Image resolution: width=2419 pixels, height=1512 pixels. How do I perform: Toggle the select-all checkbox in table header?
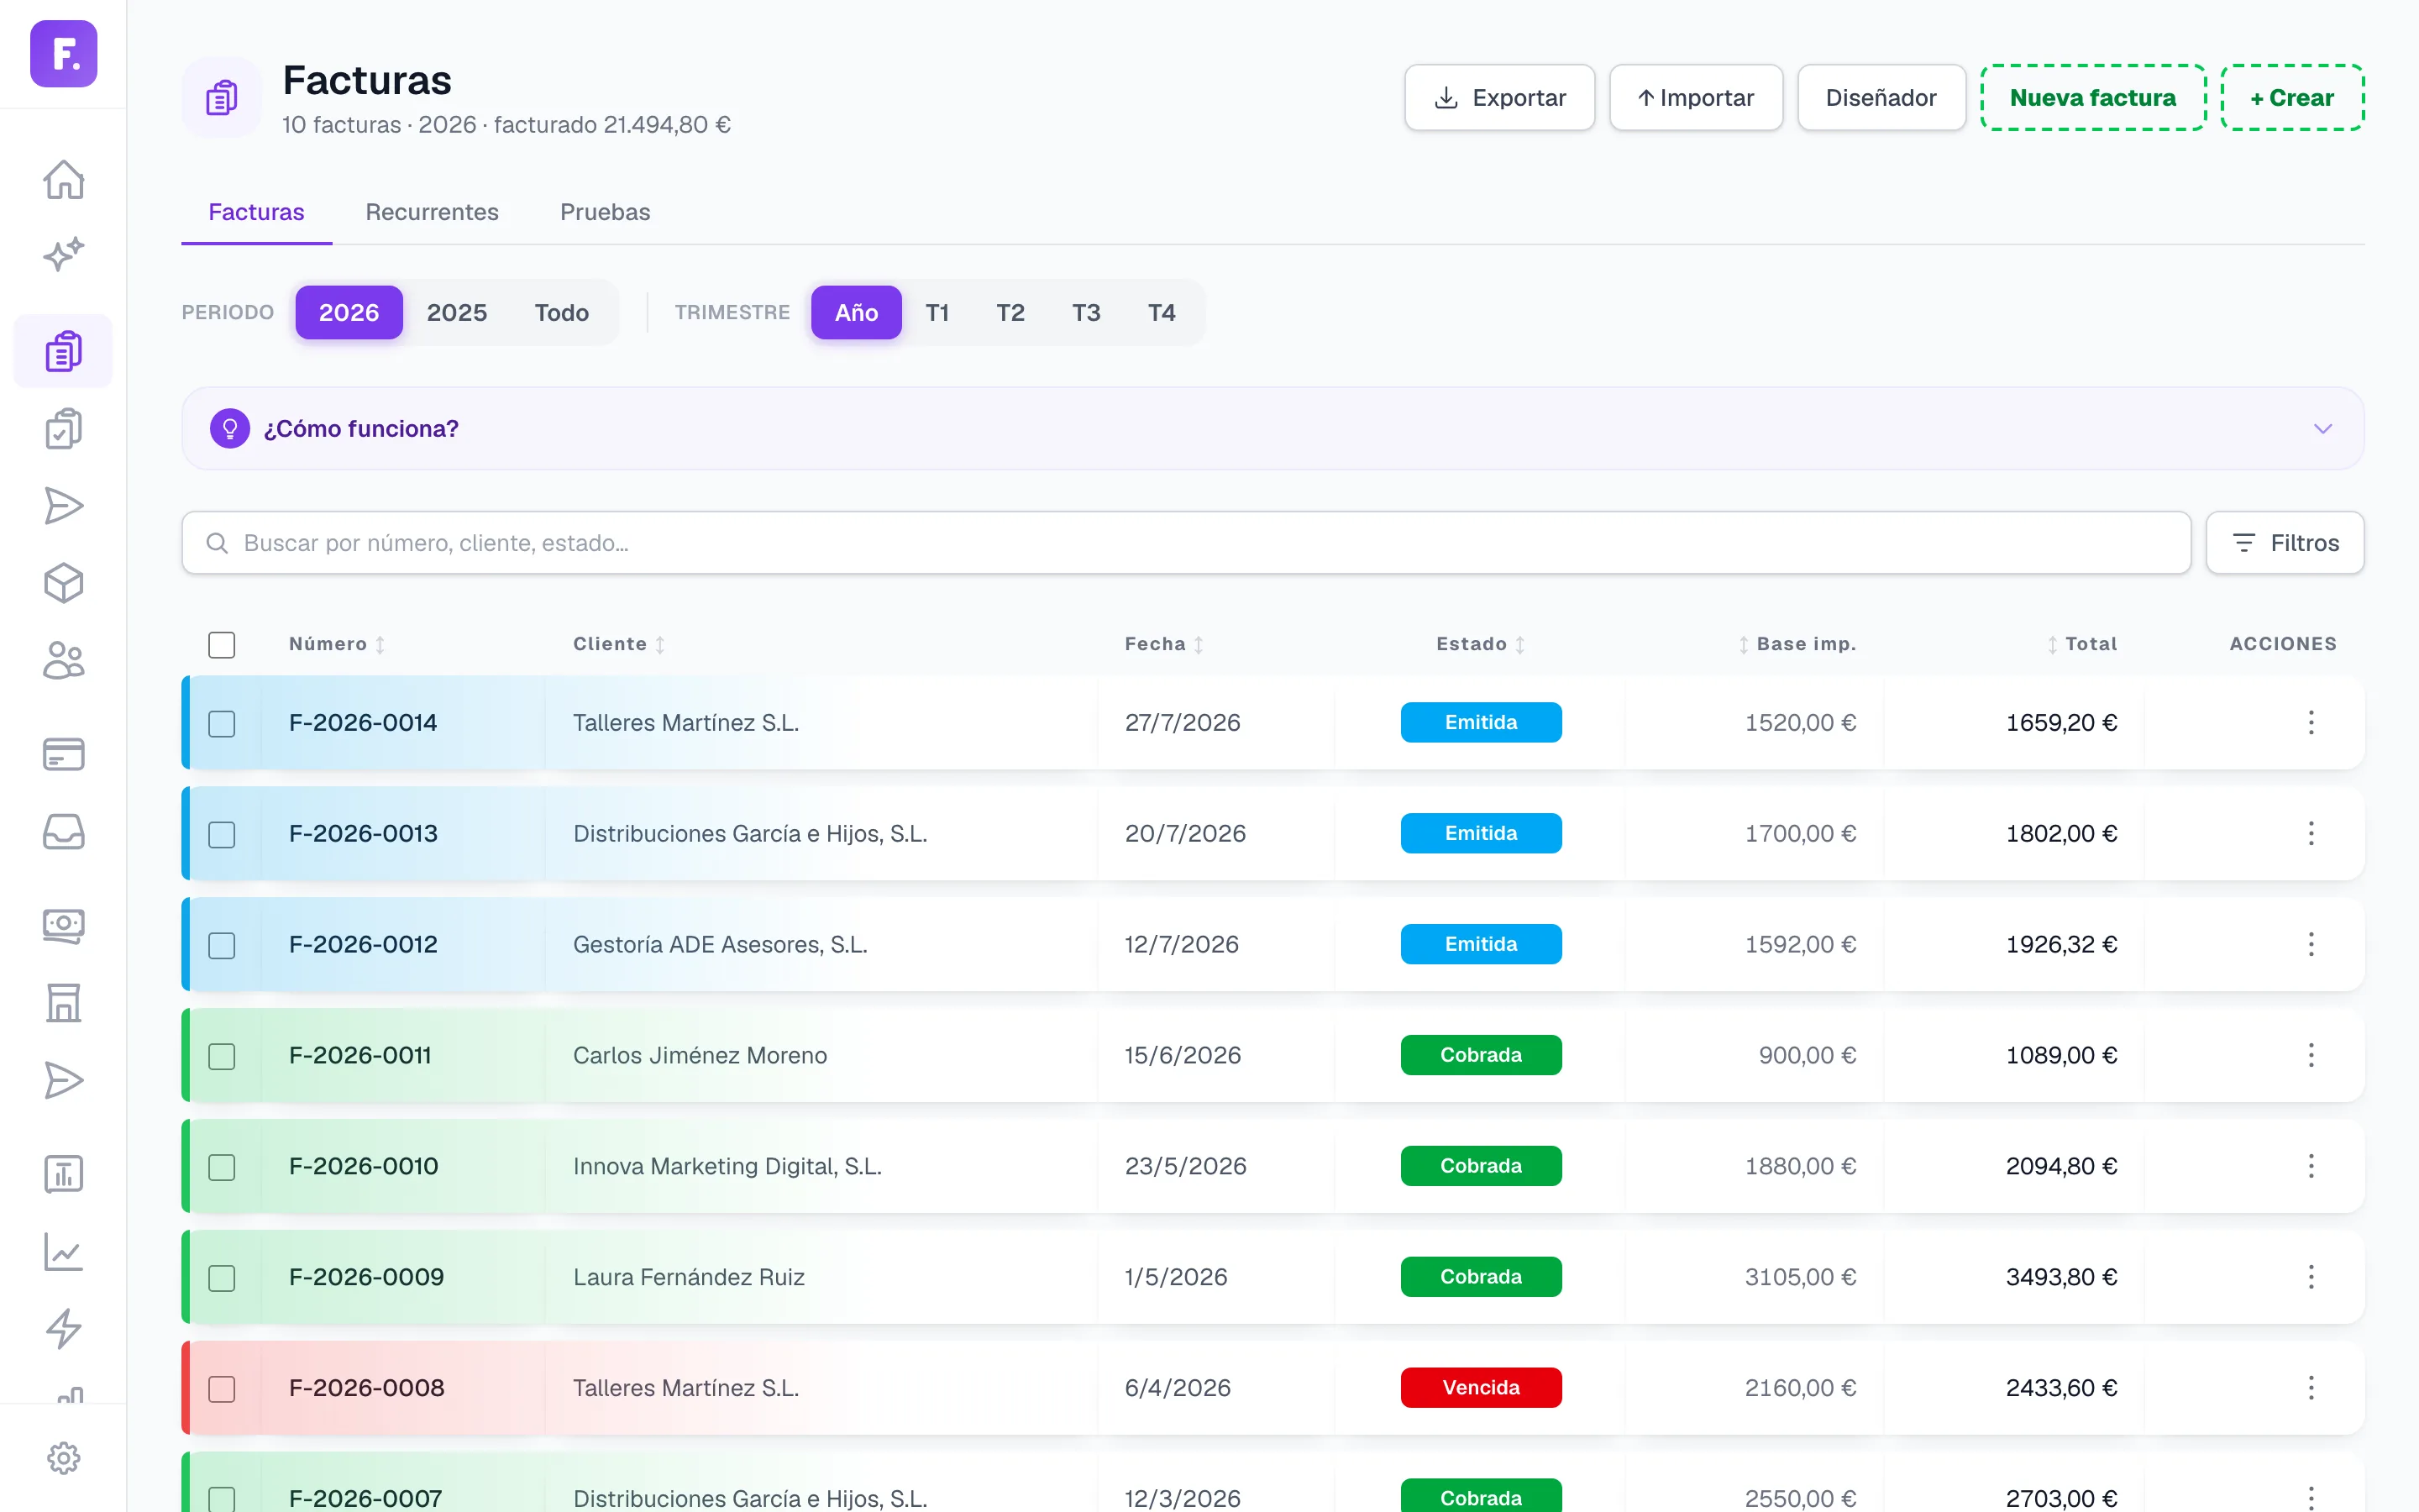coord(222,645)
